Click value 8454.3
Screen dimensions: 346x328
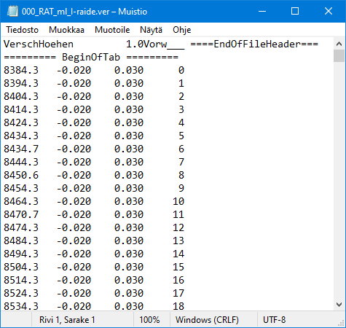tap(21, 188)
